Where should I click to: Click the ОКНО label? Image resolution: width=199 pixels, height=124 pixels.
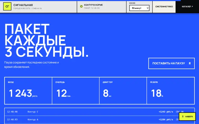132,3
